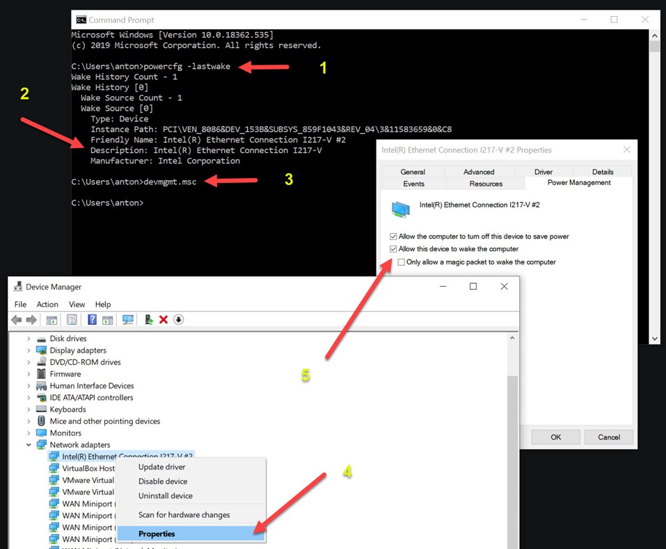Uncheck Allow this device to wake the computer
Screen dimensions: 666x549
point(394,249)
